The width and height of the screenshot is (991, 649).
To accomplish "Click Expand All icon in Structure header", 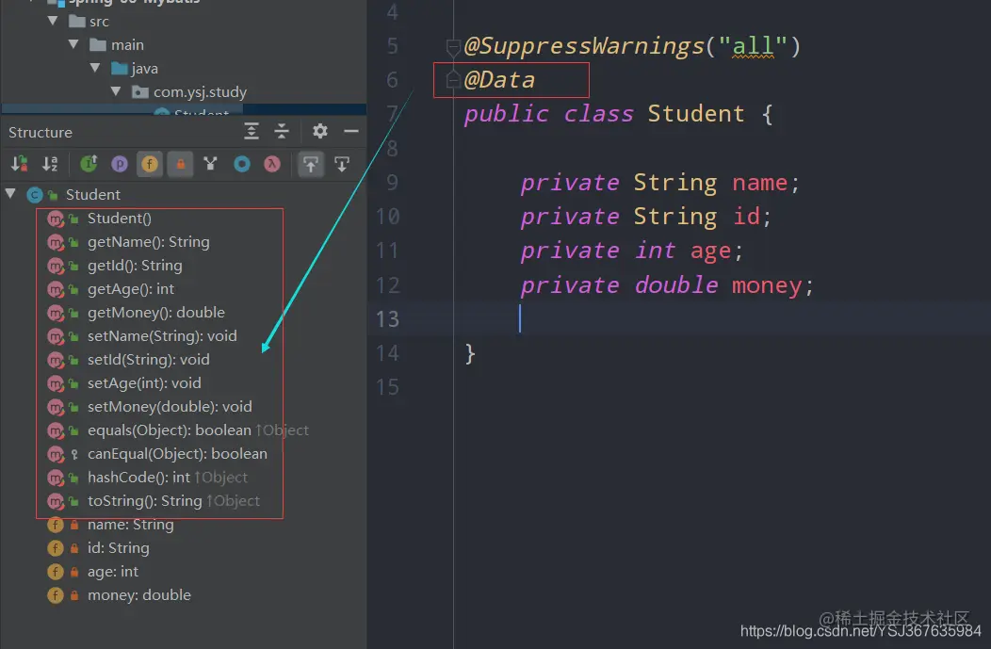I will (251, 132).
